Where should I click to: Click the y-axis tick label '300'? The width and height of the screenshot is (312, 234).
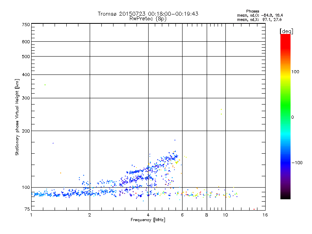tap(26, 98)
